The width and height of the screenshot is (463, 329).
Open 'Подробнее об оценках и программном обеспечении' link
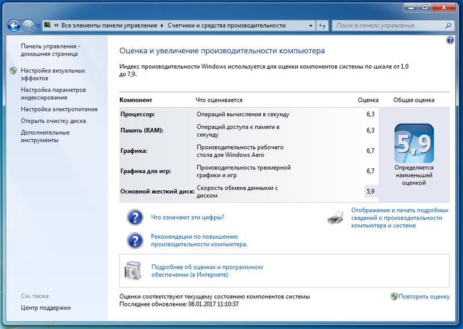tap(207, 271)
